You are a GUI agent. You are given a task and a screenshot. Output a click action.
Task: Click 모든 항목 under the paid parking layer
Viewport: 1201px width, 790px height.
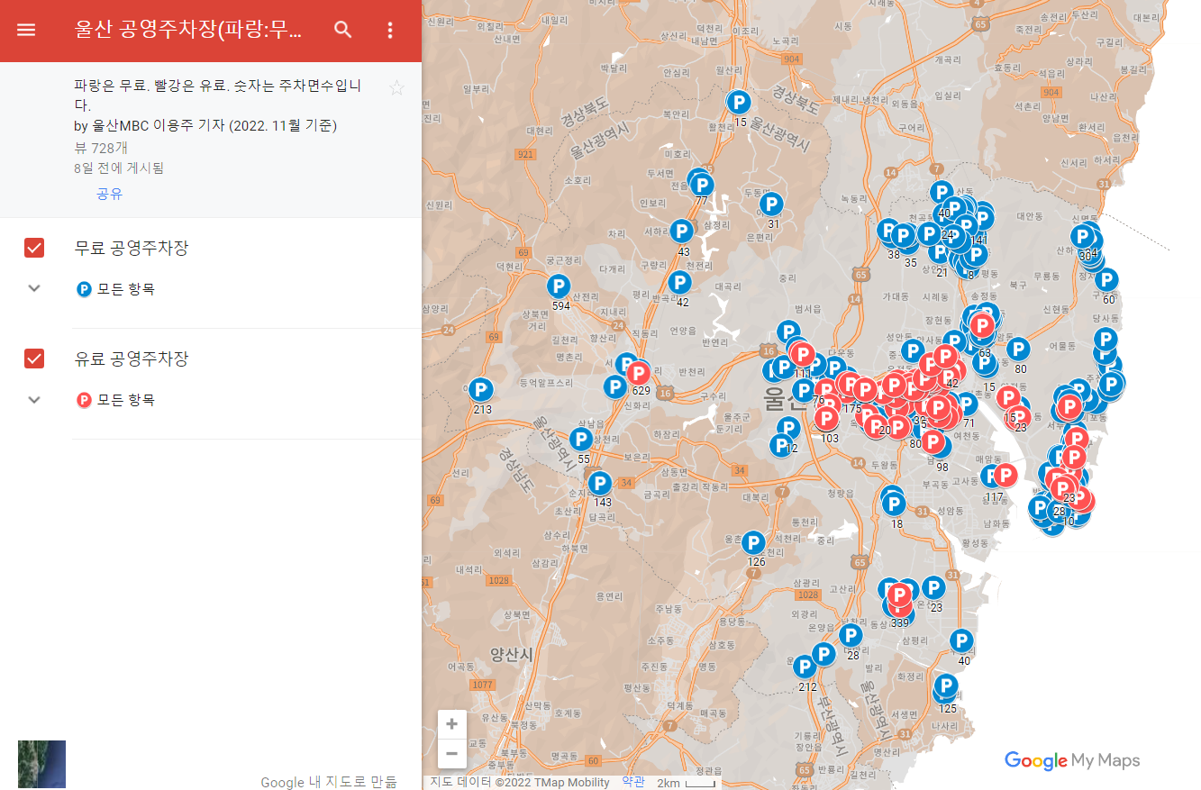[x=125, y=400]
